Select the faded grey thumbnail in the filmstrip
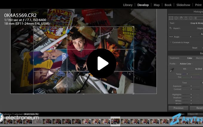The width and height of the screenshot is (203, 127). click(x=37, y=122)
